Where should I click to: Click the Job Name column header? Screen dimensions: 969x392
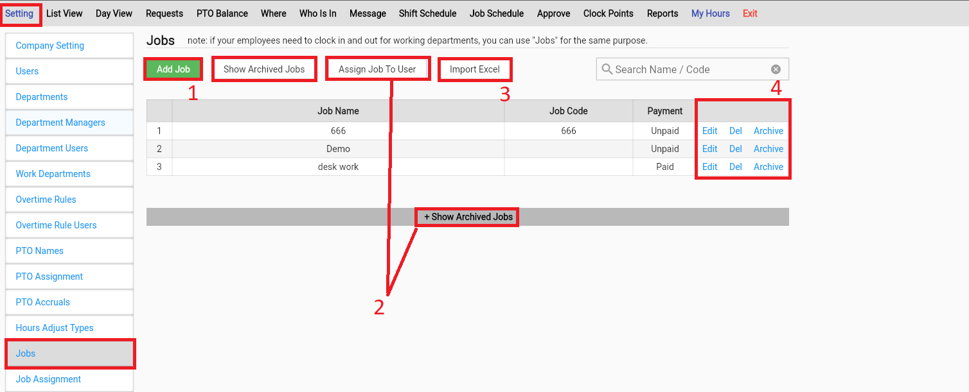pos(338,111)
